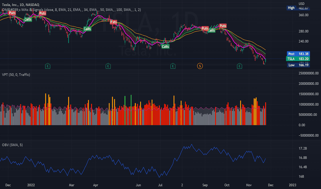
Task: Click the Apr label on the time axis
Action: [x=95, y=185]
